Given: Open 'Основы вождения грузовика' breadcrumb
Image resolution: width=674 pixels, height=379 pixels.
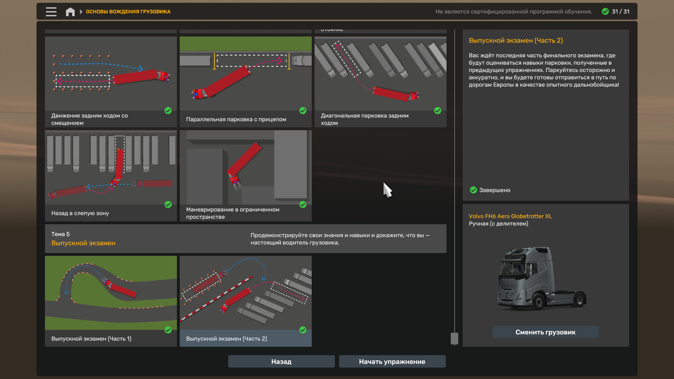Looking at the screenshot, I should pyautogui.click(x=128, y=12).
